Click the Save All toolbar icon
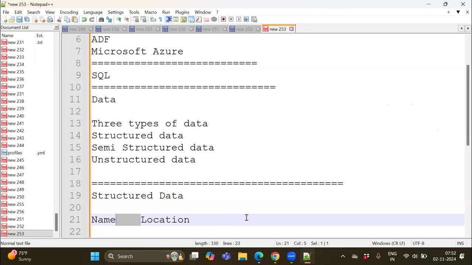The height and width of the screenshot is (265, 472). (x=27, y=20)
